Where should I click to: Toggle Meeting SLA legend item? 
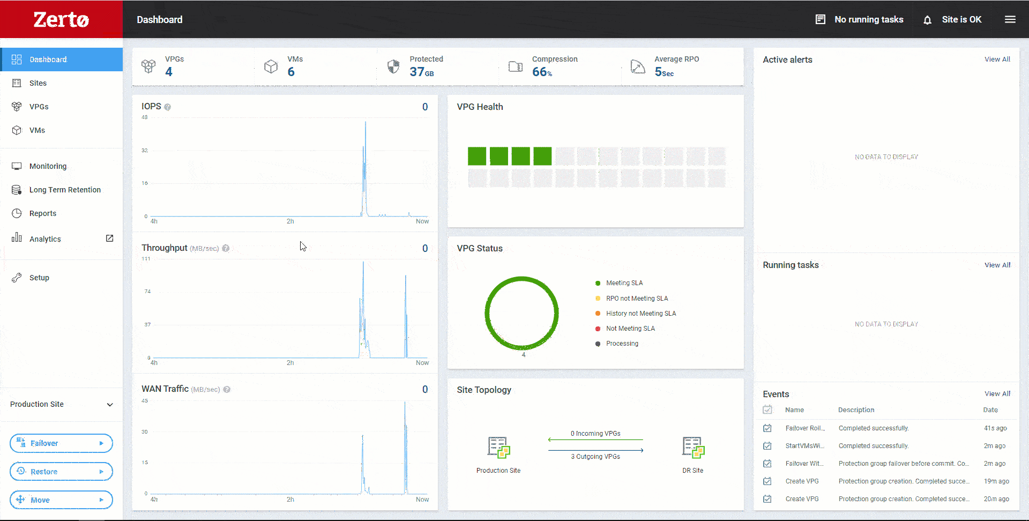point(624,283)
